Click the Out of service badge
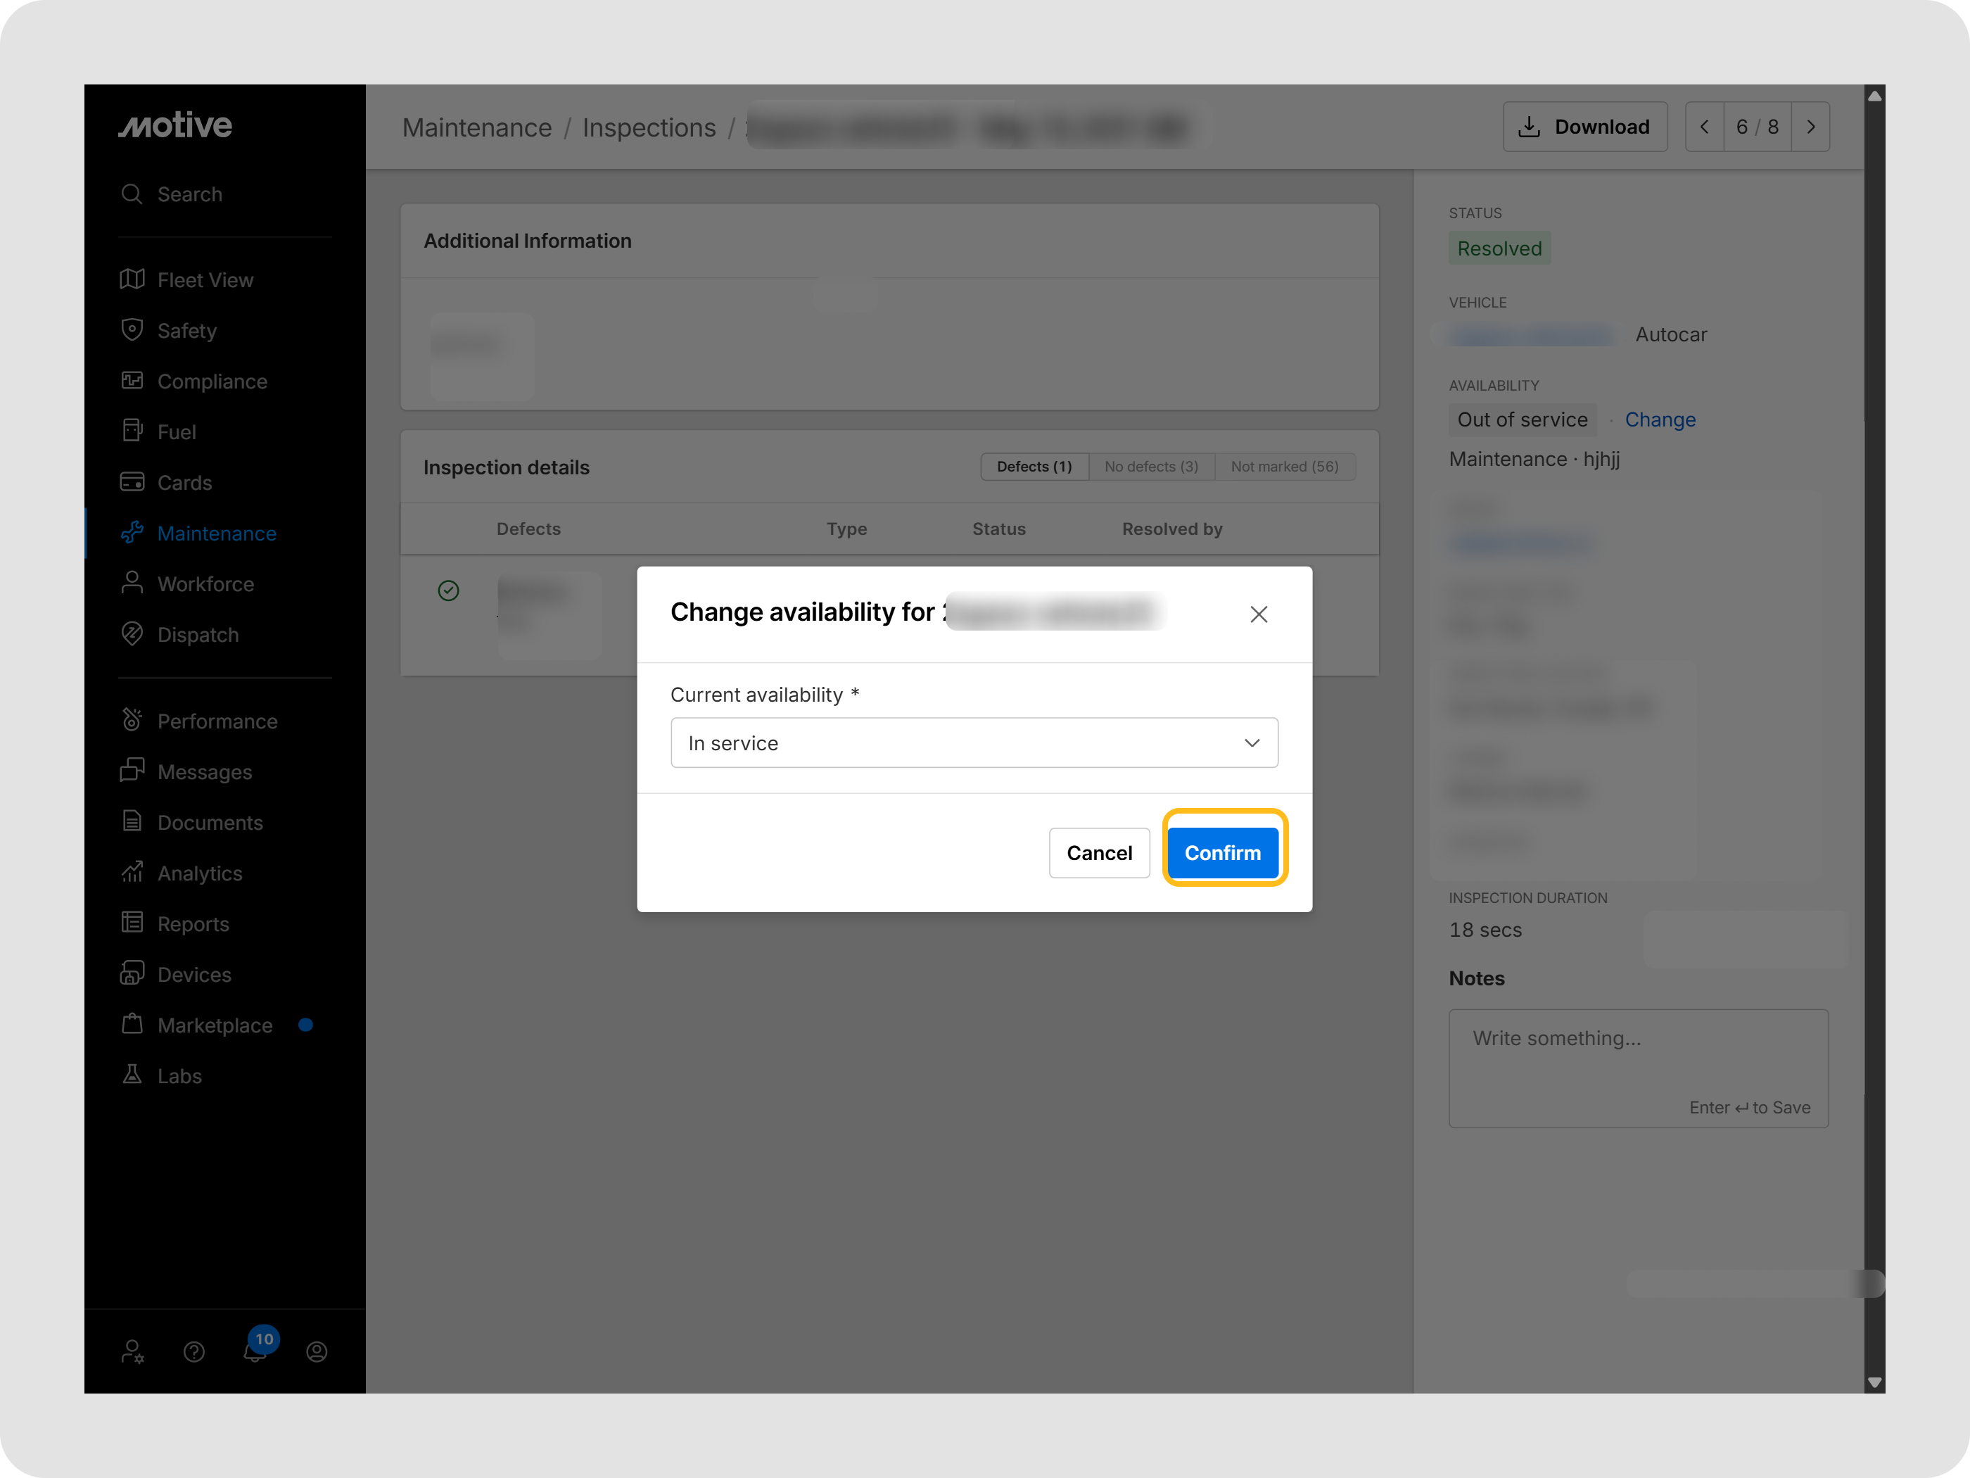The image size is (1970, 1478). click(1523, 419)
